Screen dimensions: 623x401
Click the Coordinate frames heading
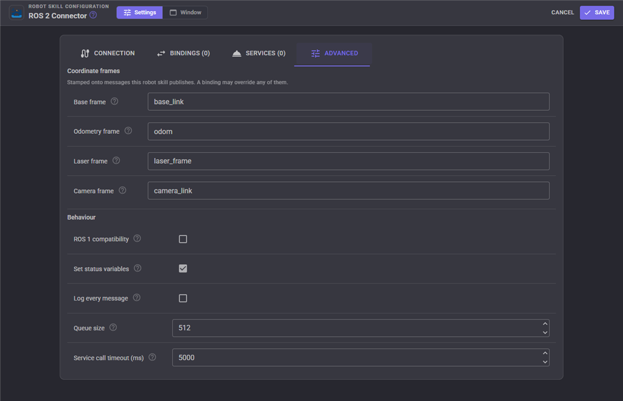[93, 71]
